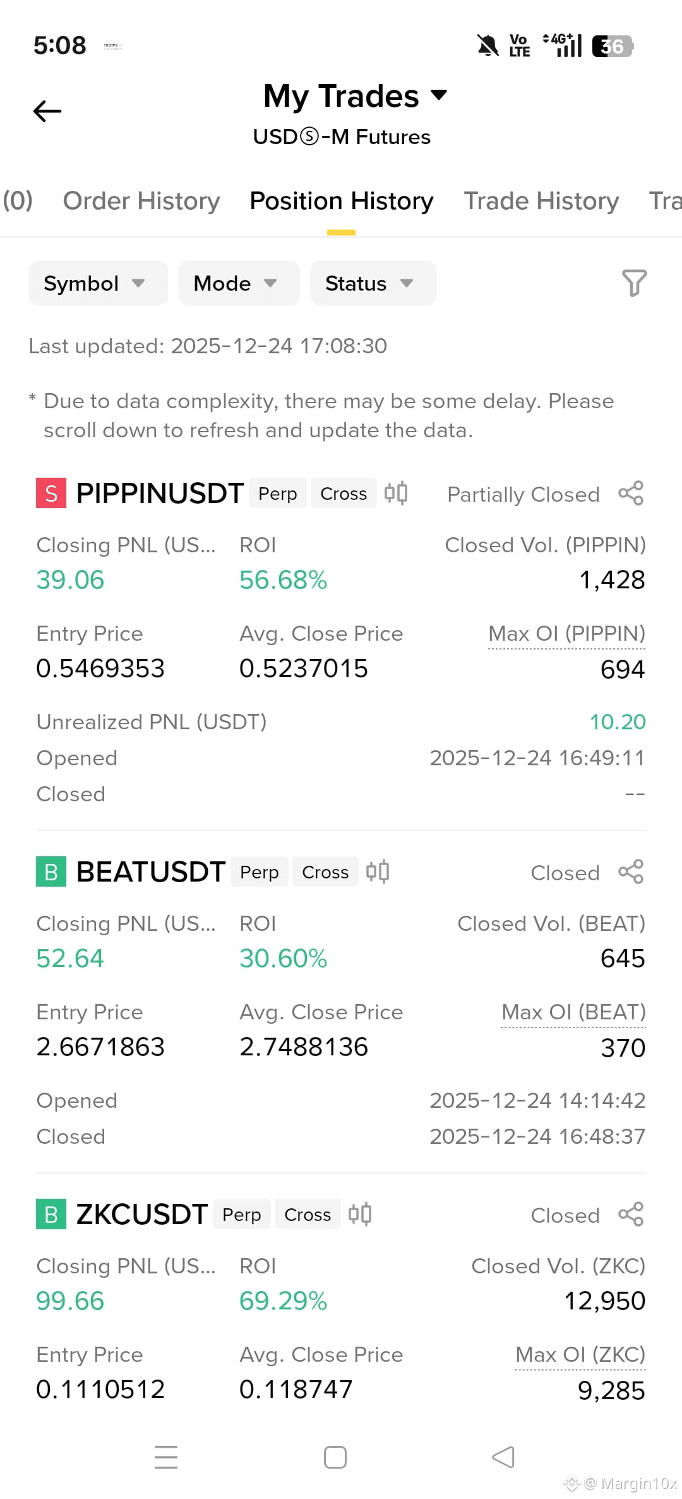Viewport: 682px width, 1499px height.
Task: Open the Status filter dropdown
Action: pos(373,283)
